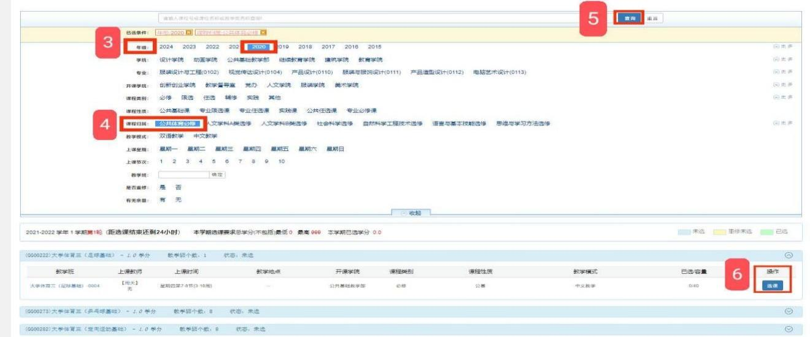Remove the 年级:2020 selected condition tag
810x337 pixels.
tap(189, 33)
